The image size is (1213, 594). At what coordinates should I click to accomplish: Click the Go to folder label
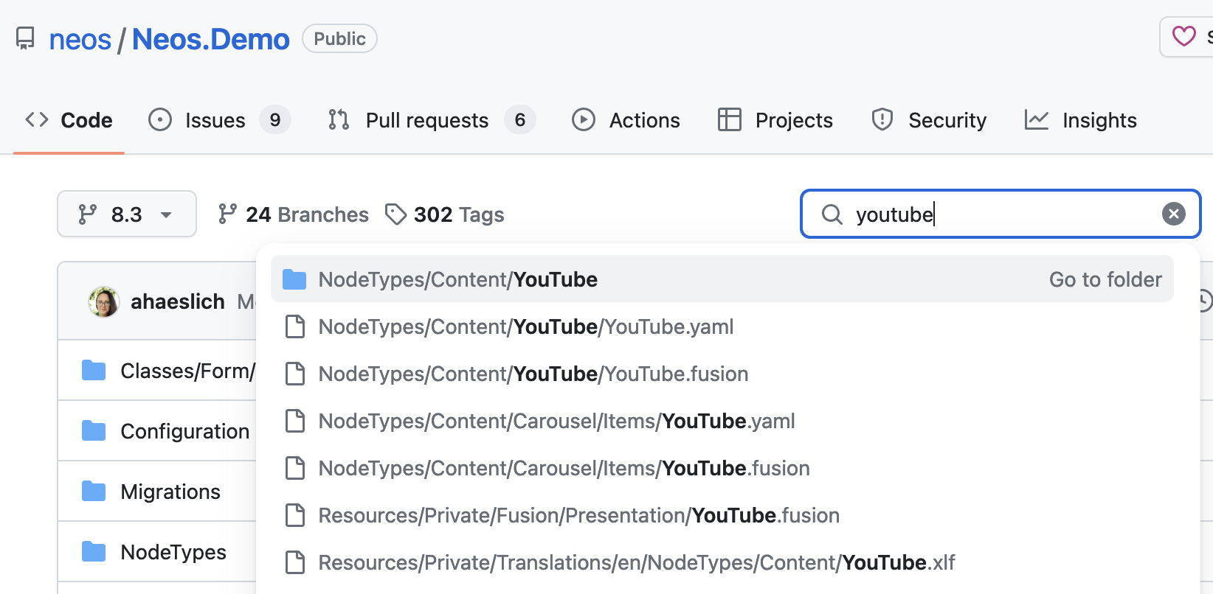[1105, 279]
